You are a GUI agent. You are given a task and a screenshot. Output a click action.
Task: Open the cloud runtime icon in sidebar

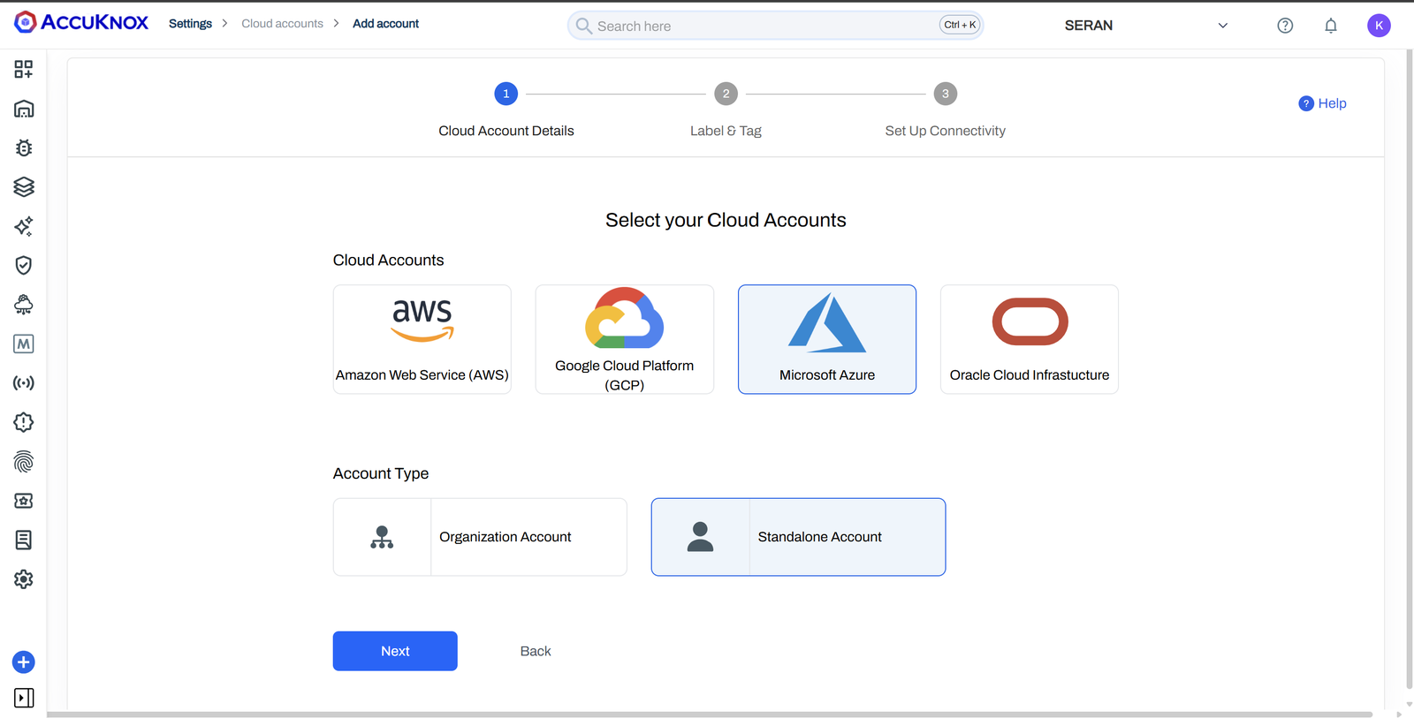pyautogui.click(x=24, y=305)
